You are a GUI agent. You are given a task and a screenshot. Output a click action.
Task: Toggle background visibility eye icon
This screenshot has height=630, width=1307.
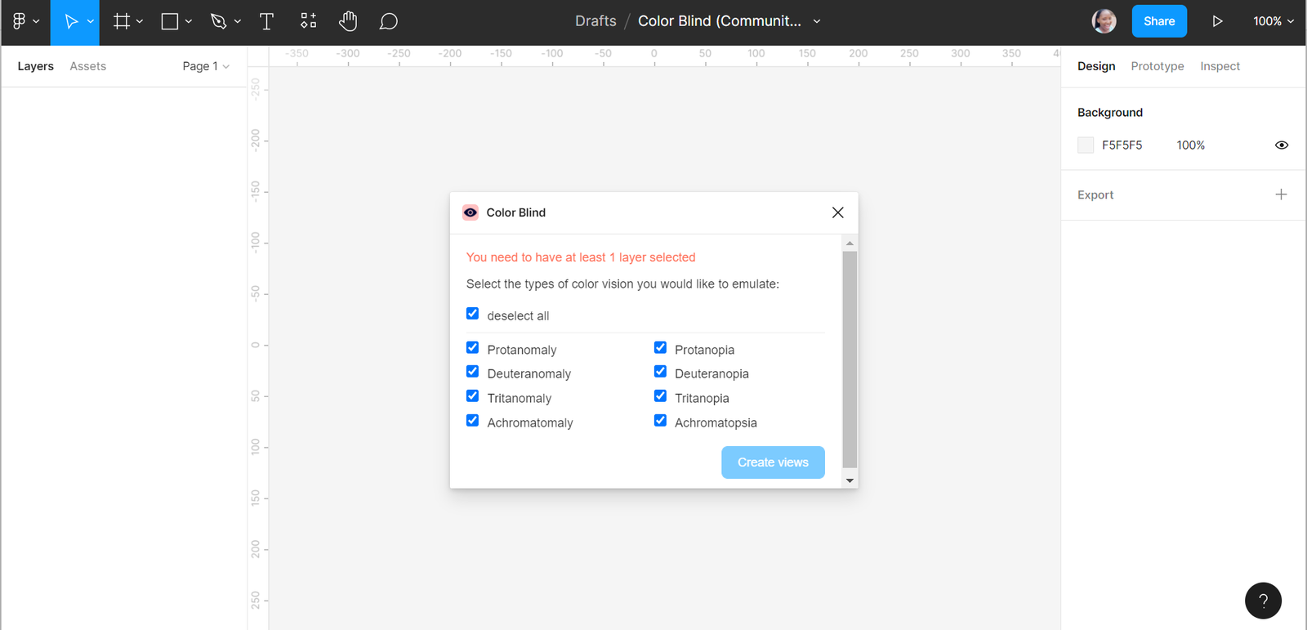click(1281, 145)
